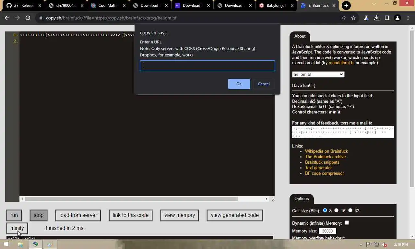Open File Explorer from the taskbar
415x249 pixels.
(x=20, y=244)
